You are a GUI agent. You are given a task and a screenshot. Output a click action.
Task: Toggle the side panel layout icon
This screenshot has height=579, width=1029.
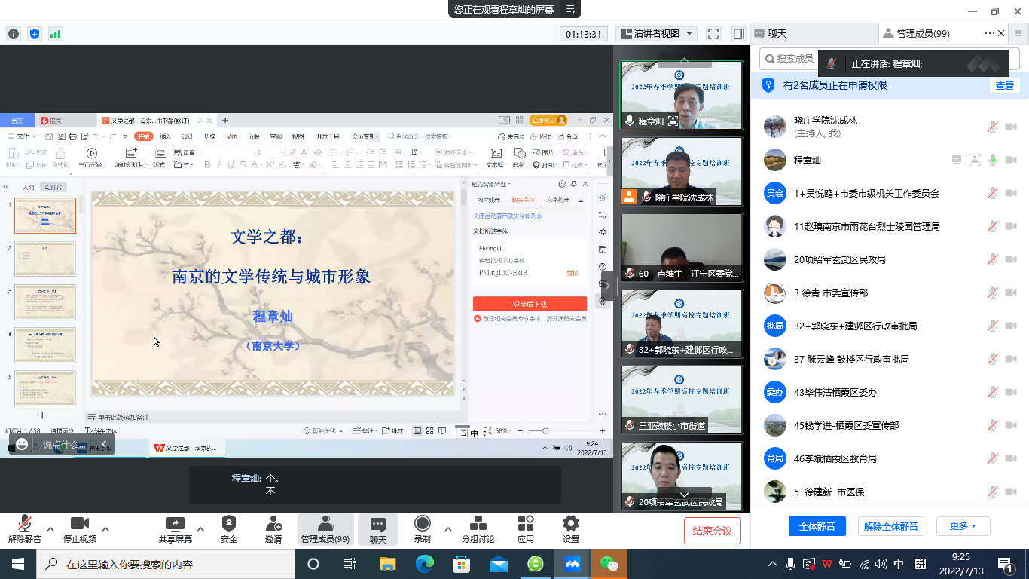pos(738,34)
